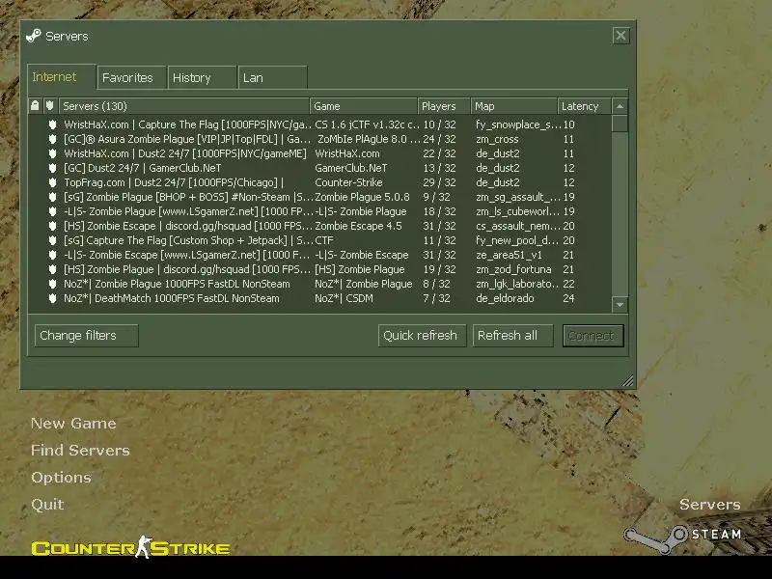The width and height of the screenshot is (772, 579).
Task: Close the Servers window
Action: tap(620, 36)
